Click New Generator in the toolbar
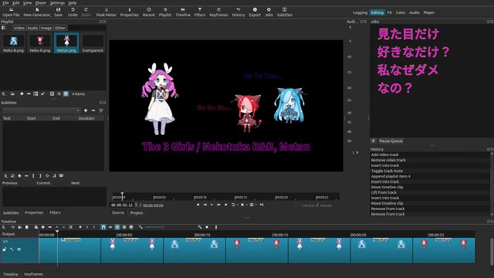This screenshot has height=278, width=494. [x=37, y=12]
